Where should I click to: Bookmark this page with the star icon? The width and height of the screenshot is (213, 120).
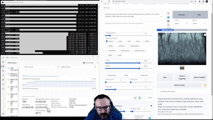pos(195,1)
